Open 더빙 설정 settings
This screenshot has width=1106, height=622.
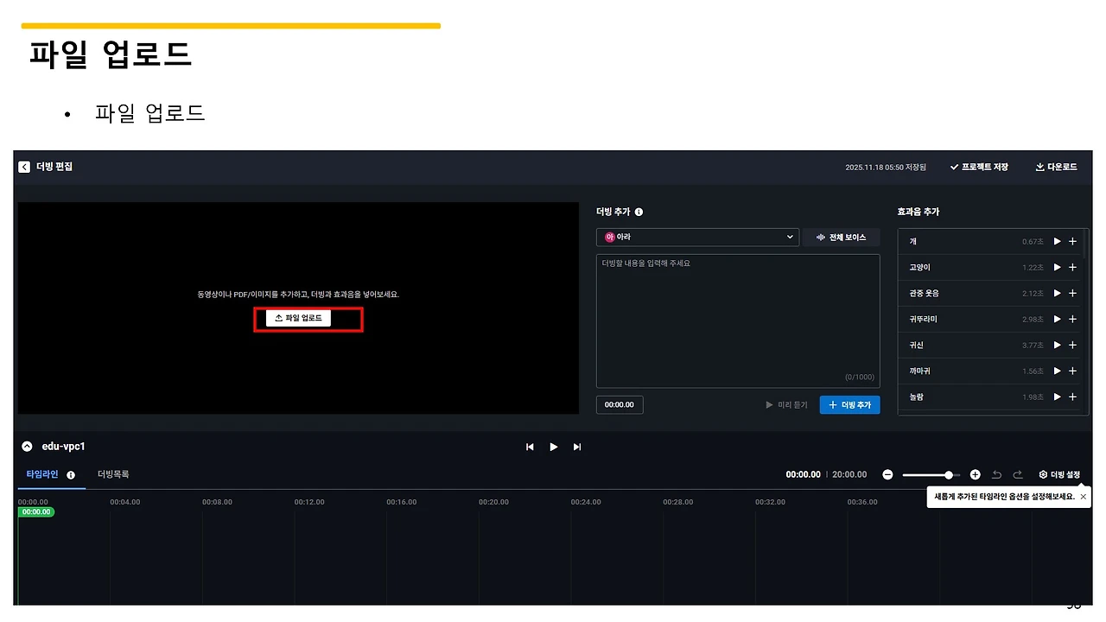[1059, 474]
